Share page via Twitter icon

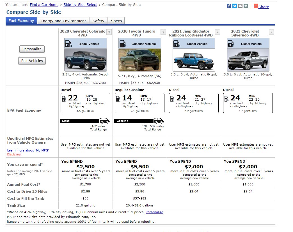235,6
